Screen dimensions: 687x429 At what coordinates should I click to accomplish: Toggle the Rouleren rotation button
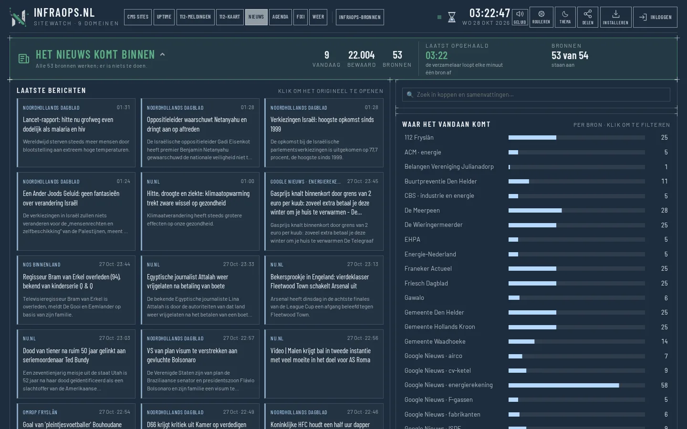[x=541, y=17]
